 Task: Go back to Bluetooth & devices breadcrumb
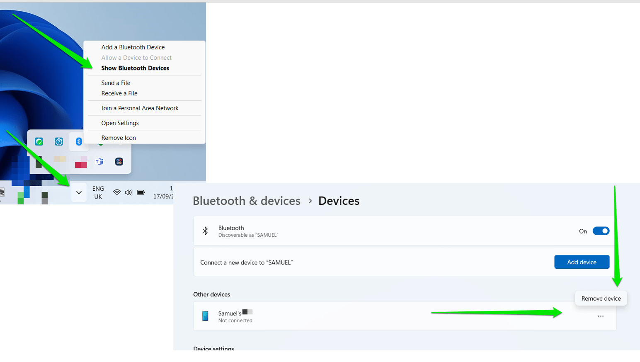tap(247, 201)
